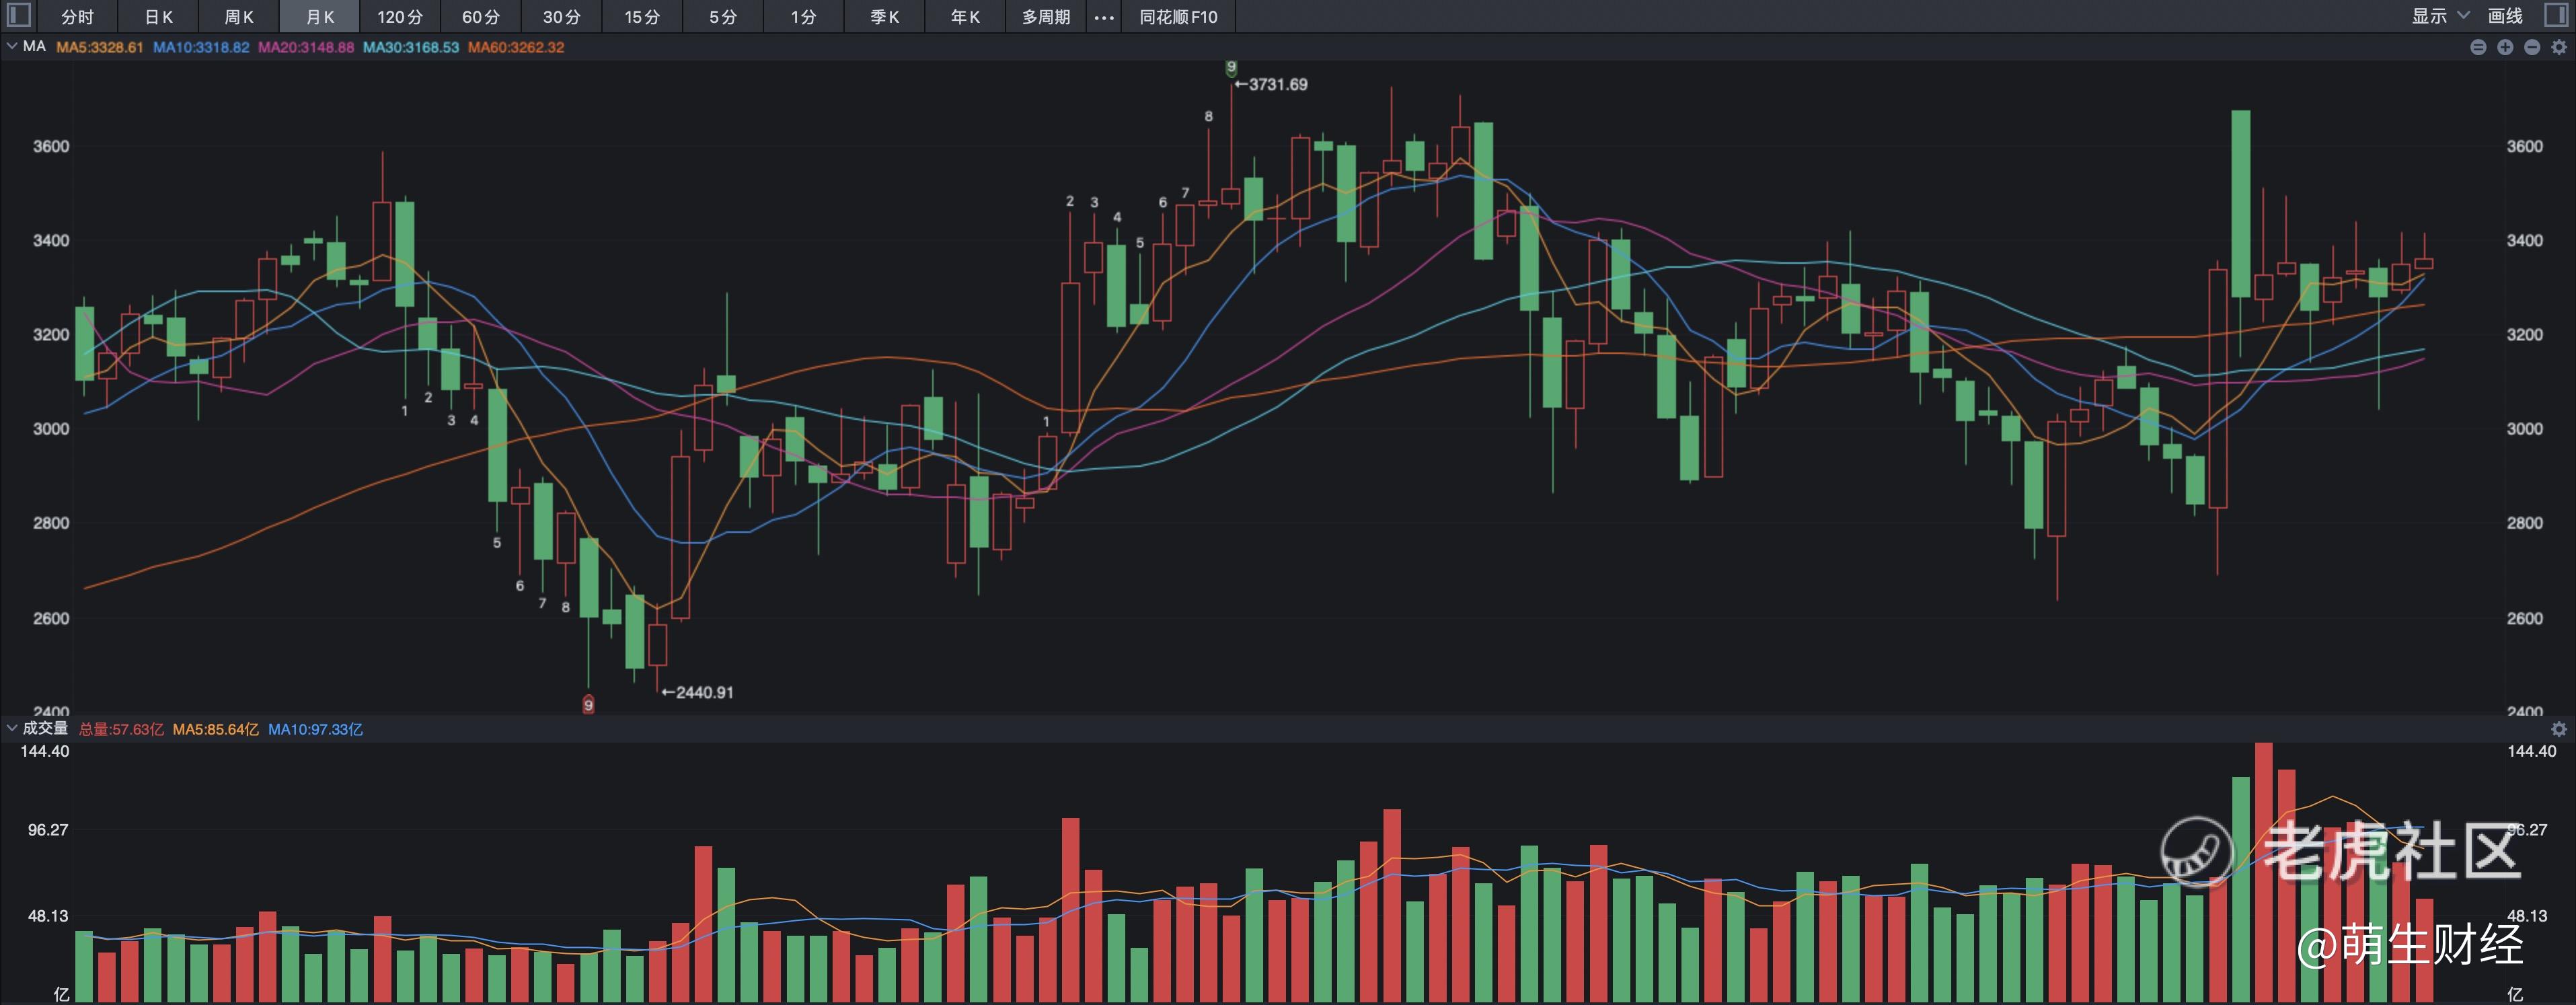Switch to 1分 period tab
Screen dimensions: 2576x1005
pos(804,17)
